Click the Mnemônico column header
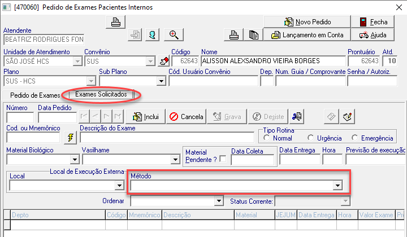 click(145, 215)
